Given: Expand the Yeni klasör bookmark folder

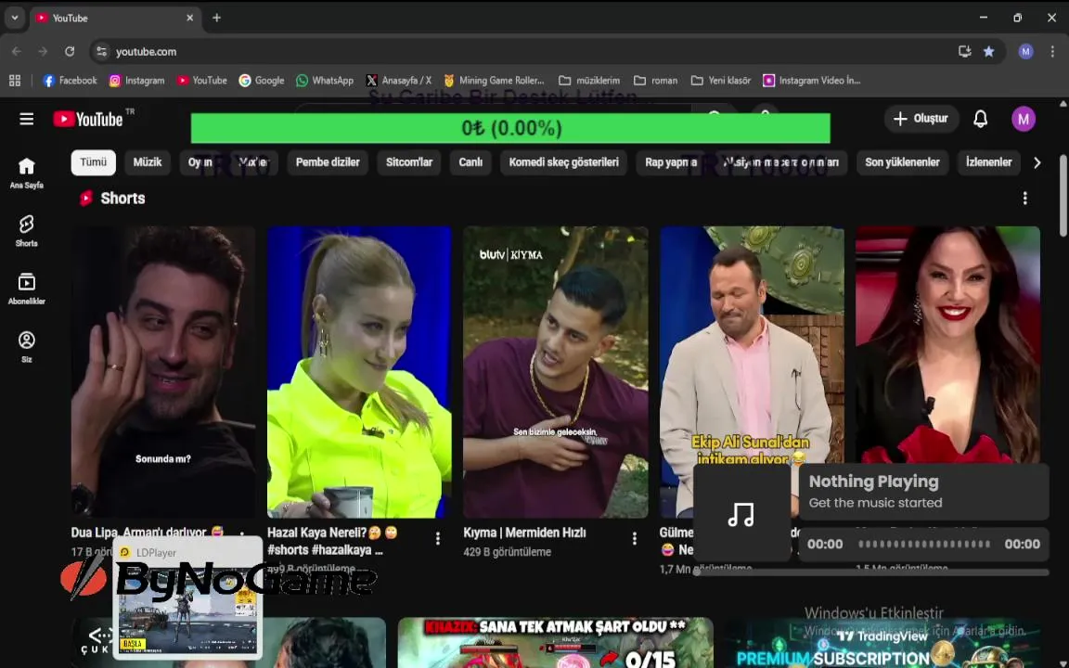Looking at the screenshot, I should tap(720, 81).
